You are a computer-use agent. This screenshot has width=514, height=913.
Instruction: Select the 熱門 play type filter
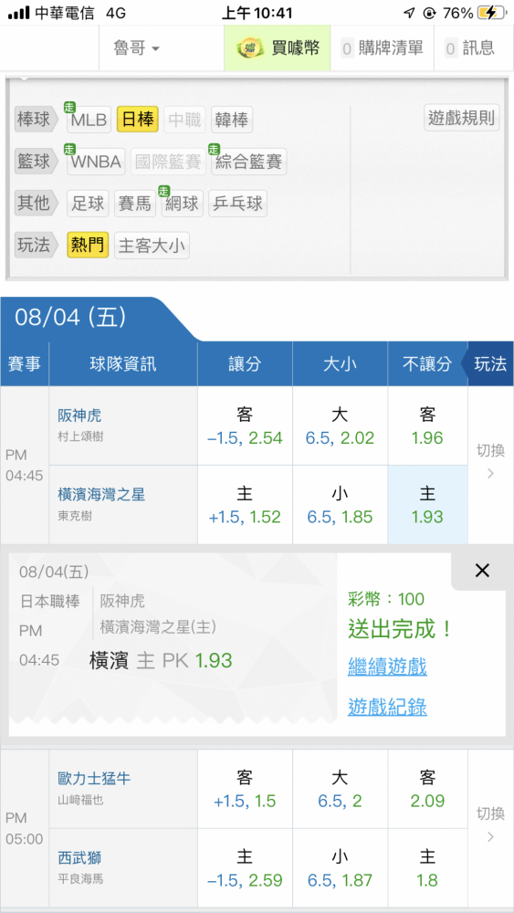point(88,245)
